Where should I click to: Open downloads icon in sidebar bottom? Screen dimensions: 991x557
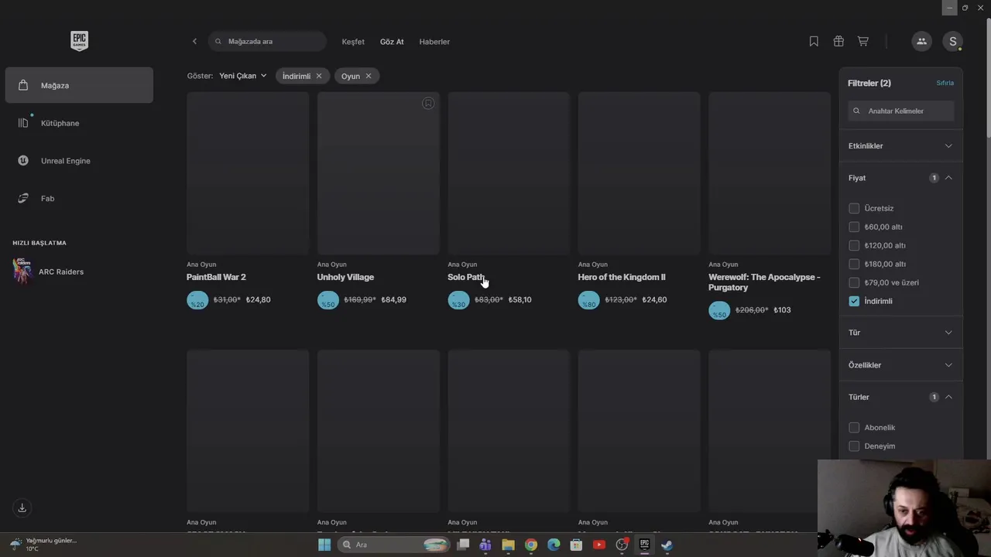point(22,507)
